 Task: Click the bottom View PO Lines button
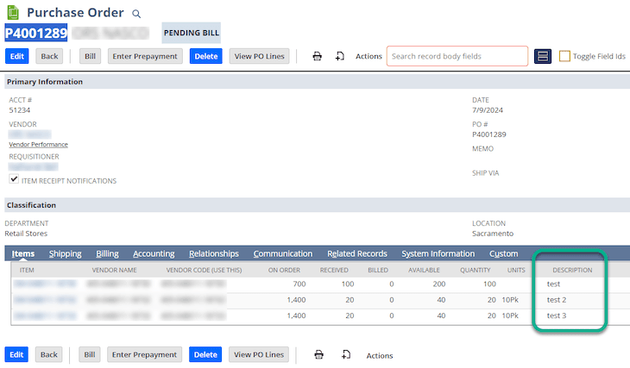tap(259, 355)
